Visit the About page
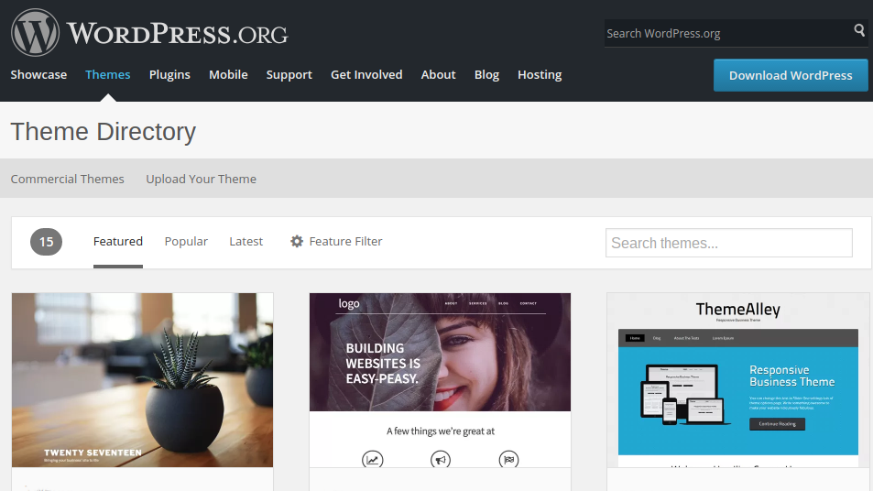This screenshot has height=491, width=873. [x=438, y=74]
